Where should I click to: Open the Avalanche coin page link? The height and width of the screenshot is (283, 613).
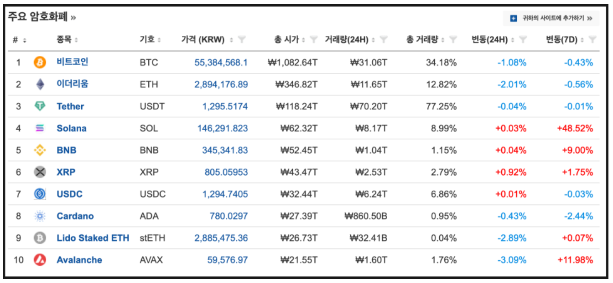(x=79, y=260)
